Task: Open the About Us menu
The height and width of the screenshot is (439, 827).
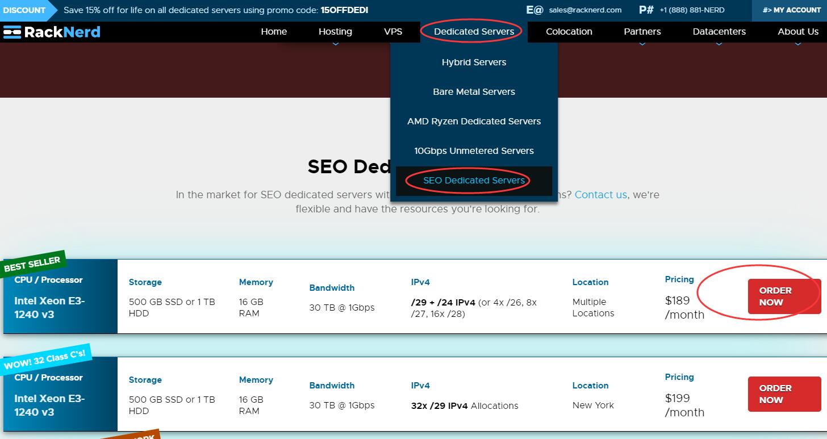Action: coord(798,32)
